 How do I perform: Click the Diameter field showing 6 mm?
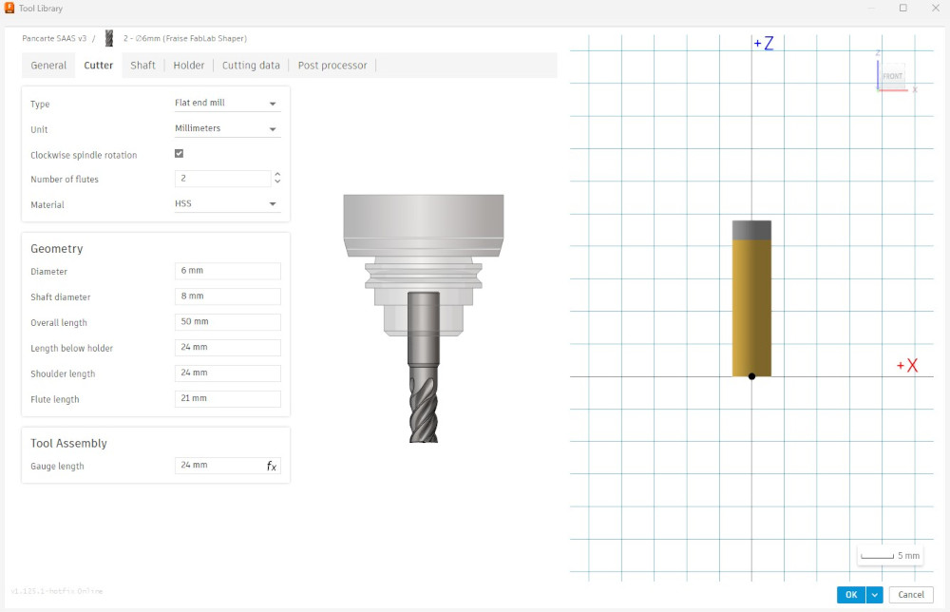coord(227,271)
